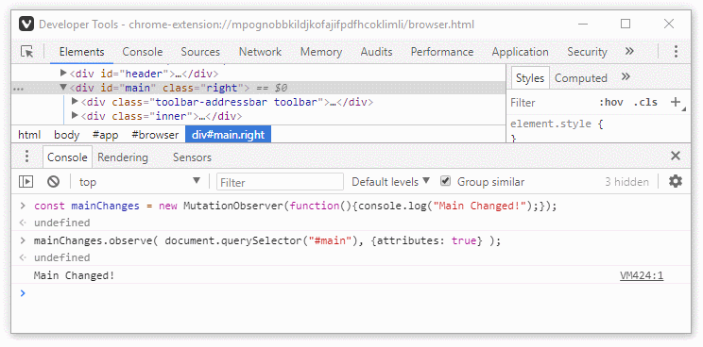The height and width of the screenshot is (347, 703).
Task: Open console settings gear icon
Action: [676, 181]
